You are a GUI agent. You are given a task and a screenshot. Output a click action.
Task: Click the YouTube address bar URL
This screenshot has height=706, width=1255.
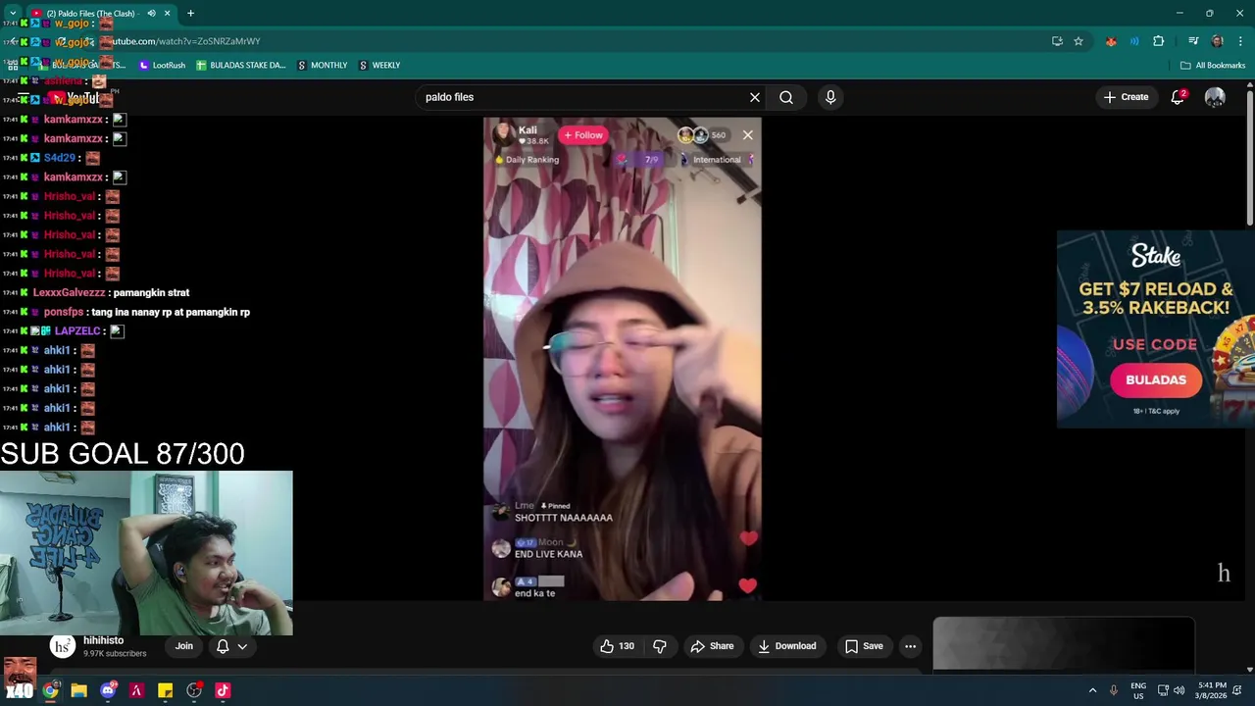tap(186, 41)
